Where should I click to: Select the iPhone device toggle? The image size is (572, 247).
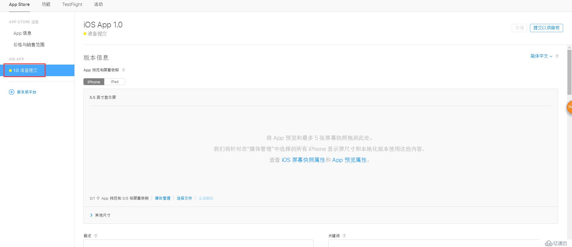(x=94, y=82)
